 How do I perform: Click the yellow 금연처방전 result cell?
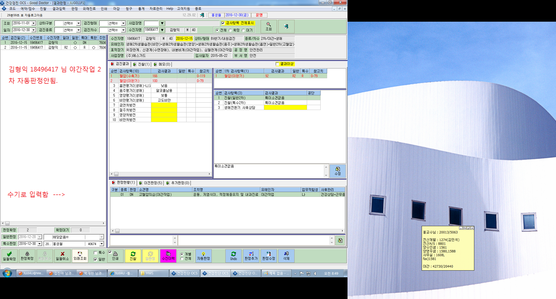coord(164,105)
